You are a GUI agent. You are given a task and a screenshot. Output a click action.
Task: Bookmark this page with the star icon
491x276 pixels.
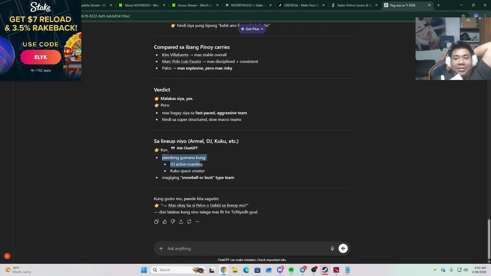[x=463, y=16]
